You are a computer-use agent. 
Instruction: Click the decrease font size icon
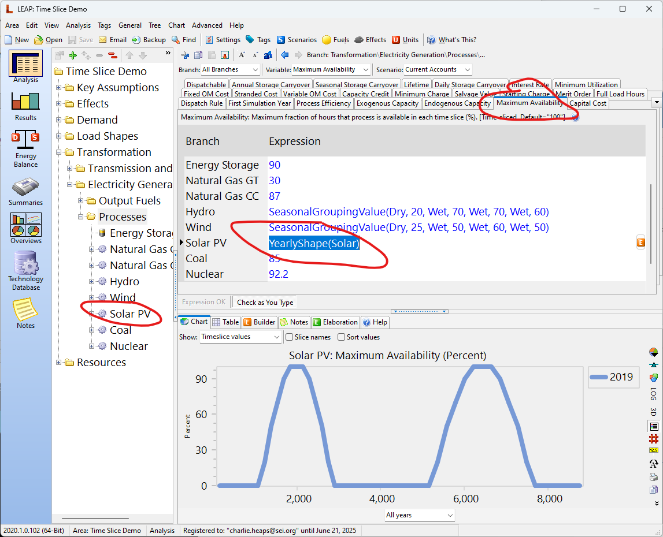point(255,55)
